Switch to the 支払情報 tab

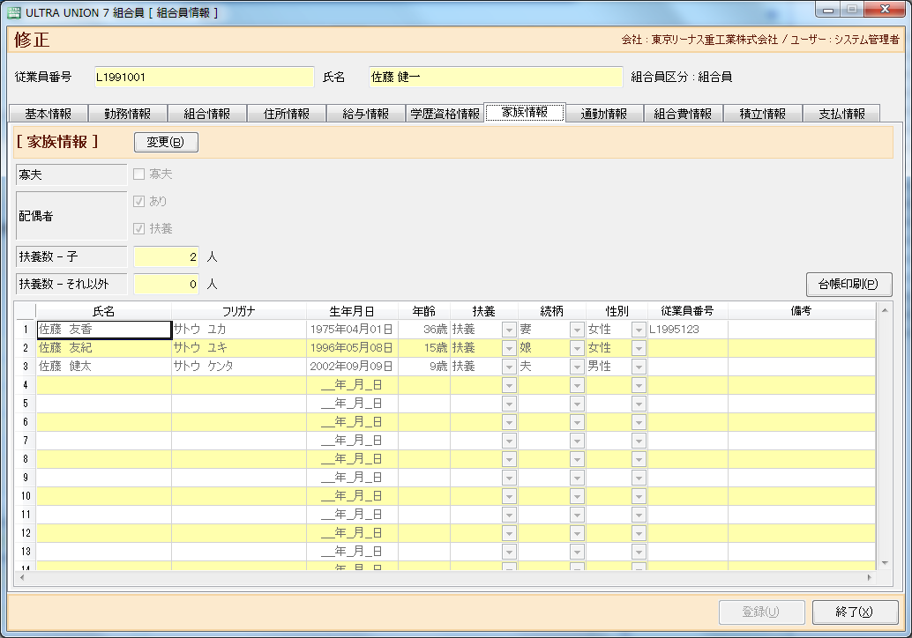pos(841,114)
